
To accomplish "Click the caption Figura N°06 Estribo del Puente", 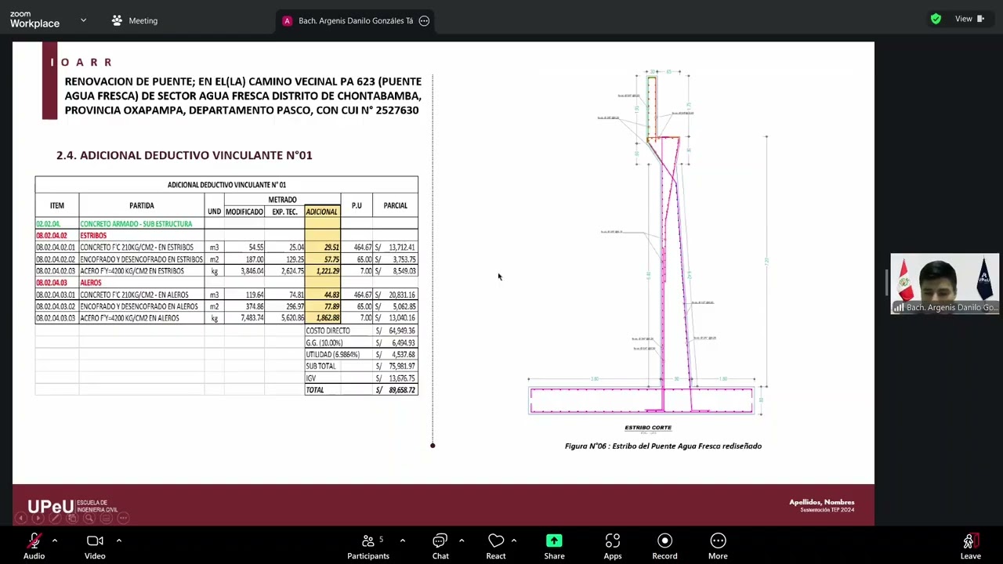I will pos(663,446).
